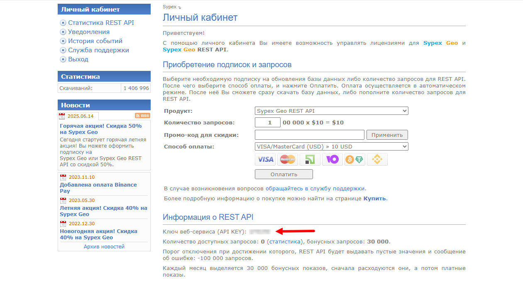Click the VISA payment method icon
Viewport: 523px width, 282px height.
point(265,159)
